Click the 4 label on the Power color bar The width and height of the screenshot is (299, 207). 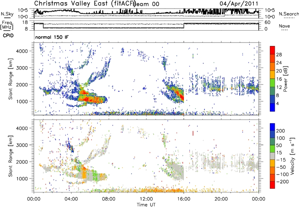coord(277,103)
